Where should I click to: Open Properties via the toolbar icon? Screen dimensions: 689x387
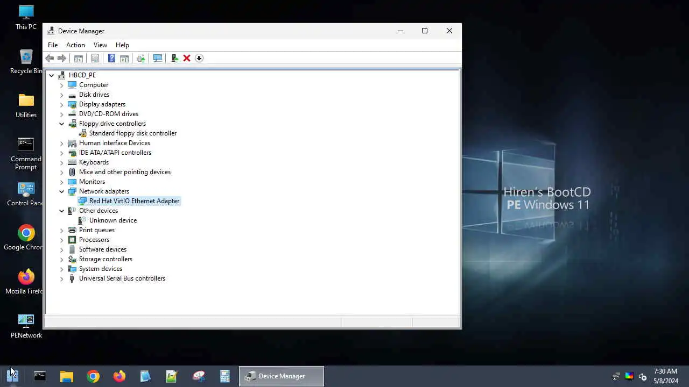coord(95,58)
